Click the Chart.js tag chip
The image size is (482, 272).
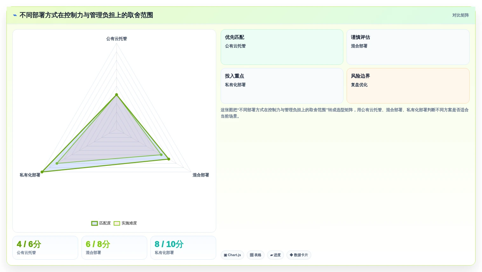point(232,255)
